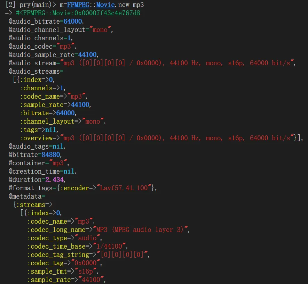The width and height of the screenshot is (308, 284).
Task: Click the :codec_type "audio" value
Action: pyautogui.click(x=87, y=238)
